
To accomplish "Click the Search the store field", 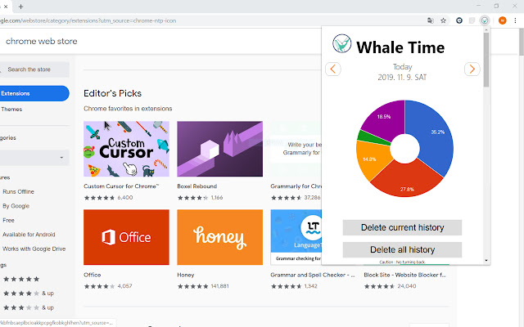I will tap(34, 69).
